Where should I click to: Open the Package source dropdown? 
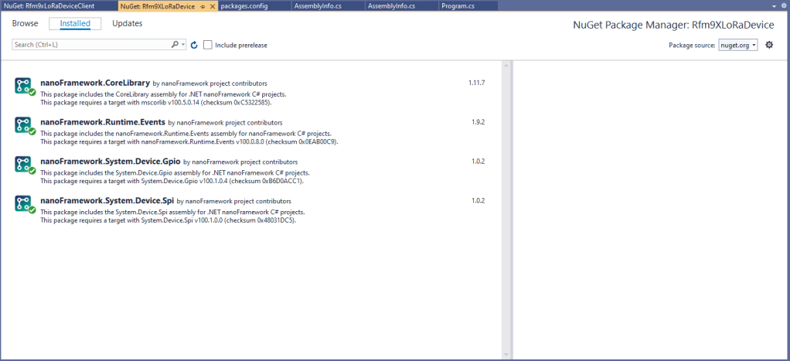pos(737,45)
